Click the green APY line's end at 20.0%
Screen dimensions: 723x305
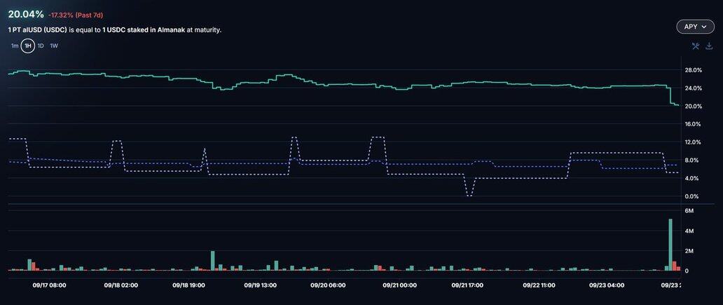[676, 105]
